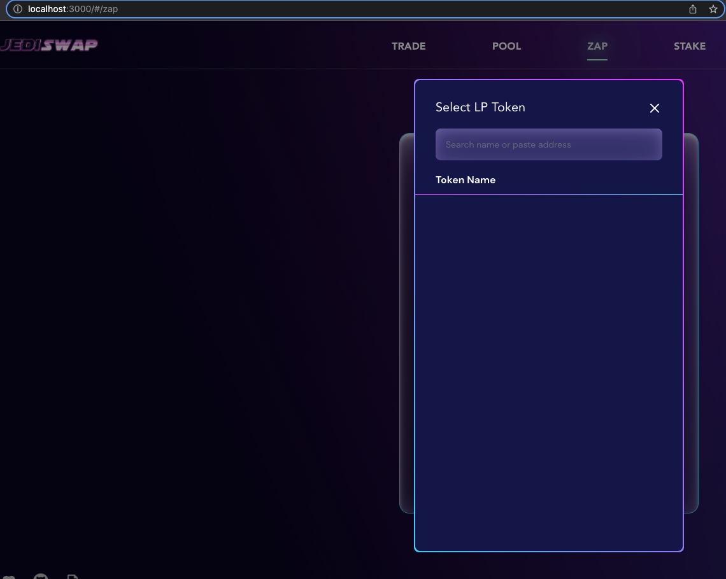Click the X icon on the token dialog
The image size is (726, 579).
tap(654, 108)
